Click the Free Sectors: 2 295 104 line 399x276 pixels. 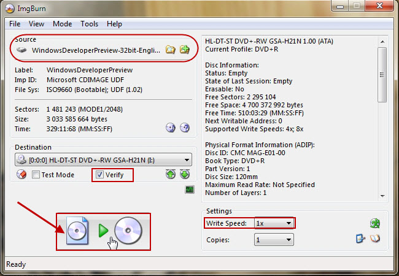pos(241,97)
